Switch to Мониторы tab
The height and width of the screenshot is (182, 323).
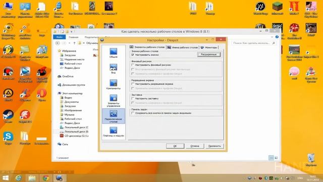209,48
